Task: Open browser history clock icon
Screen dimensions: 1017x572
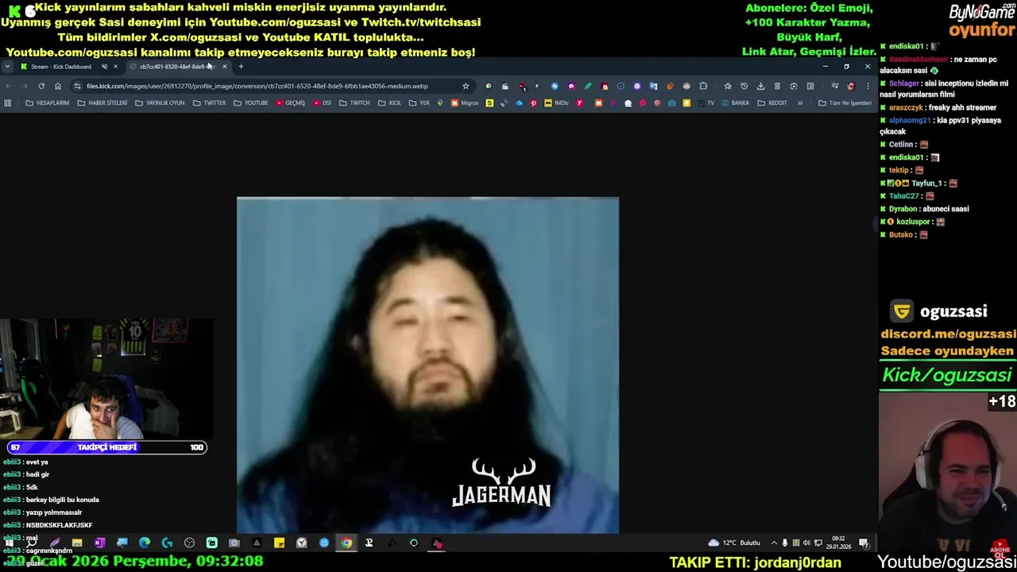Action: (744, 86)
